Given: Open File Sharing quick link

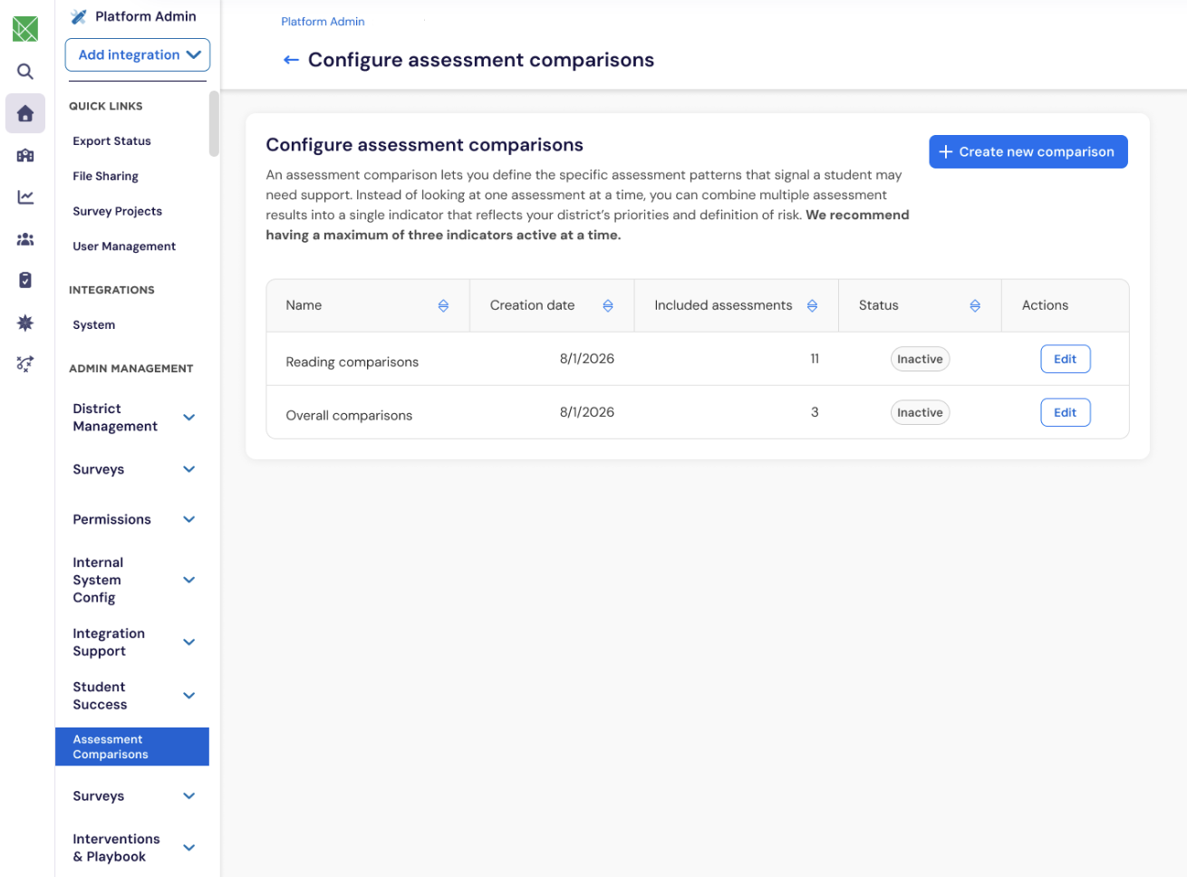Looking at the screenshot, I should click(x=106, y=177).
